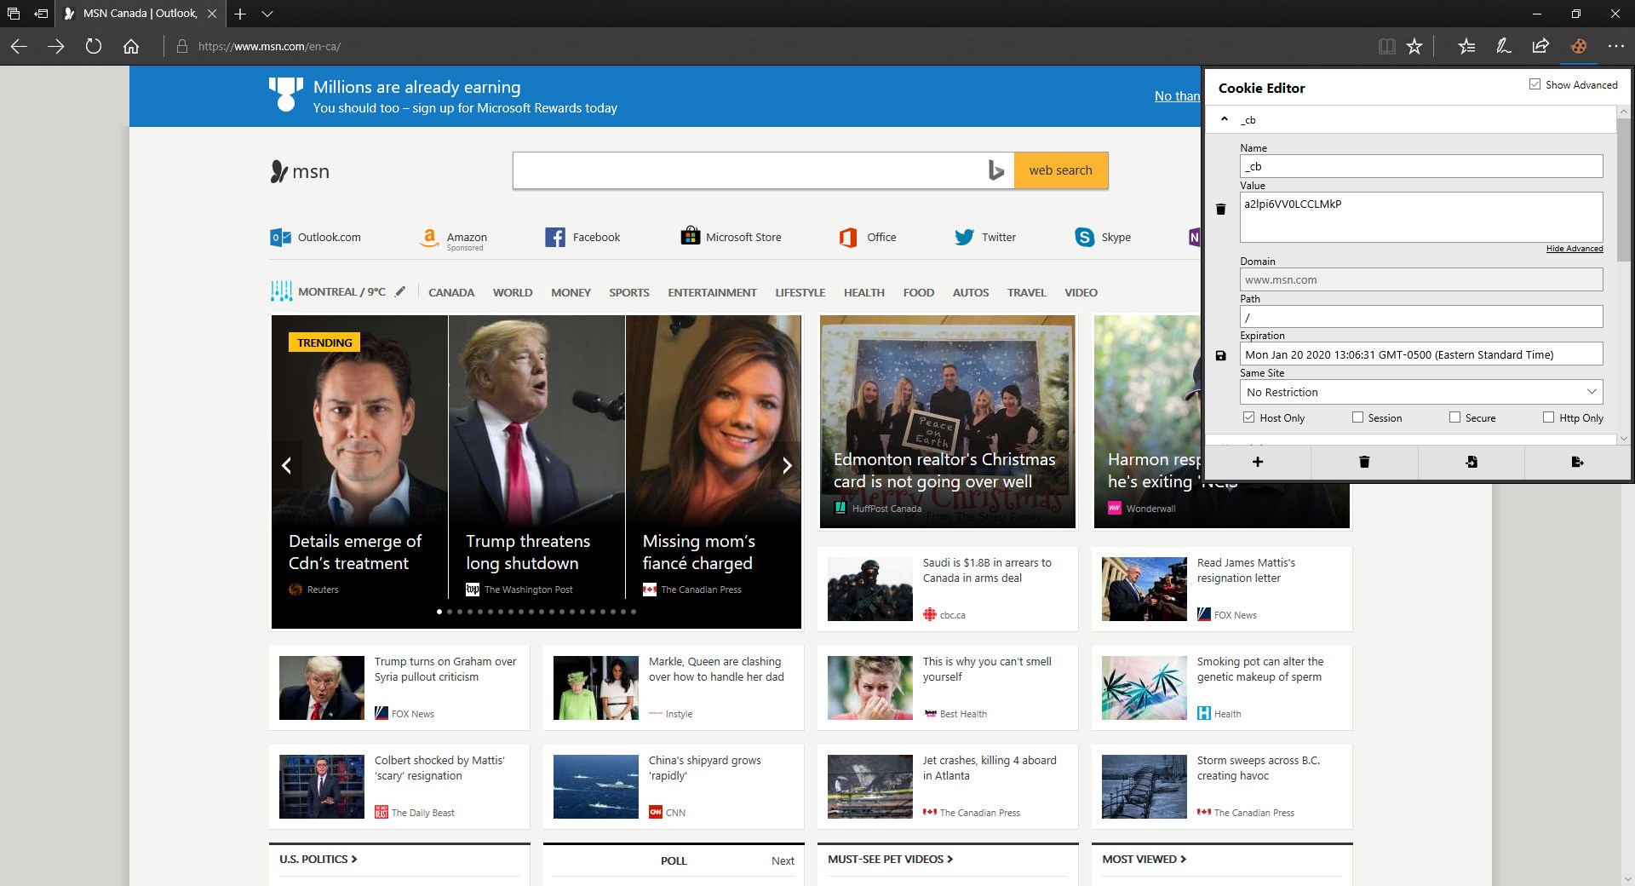Collapse the _cb cookie entry
This screenshot has height=886, width=1635.
click(1225, 119)
